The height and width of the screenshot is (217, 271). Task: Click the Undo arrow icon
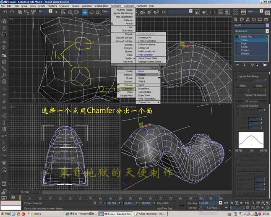(5, 12)
